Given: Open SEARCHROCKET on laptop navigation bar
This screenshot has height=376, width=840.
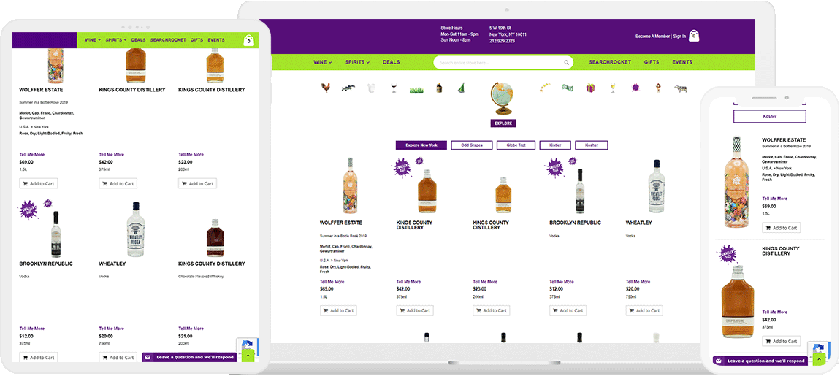Looking at the screenshot, I should click(x=610, y=62).
